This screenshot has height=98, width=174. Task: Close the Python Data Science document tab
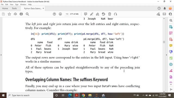(x=43, y=8)
